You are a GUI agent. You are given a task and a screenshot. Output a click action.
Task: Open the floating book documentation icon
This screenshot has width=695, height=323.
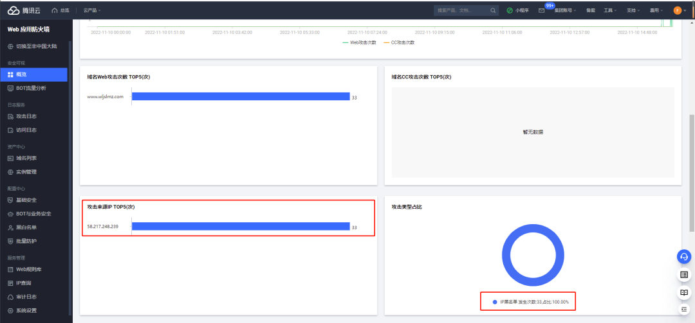(684, 292)
